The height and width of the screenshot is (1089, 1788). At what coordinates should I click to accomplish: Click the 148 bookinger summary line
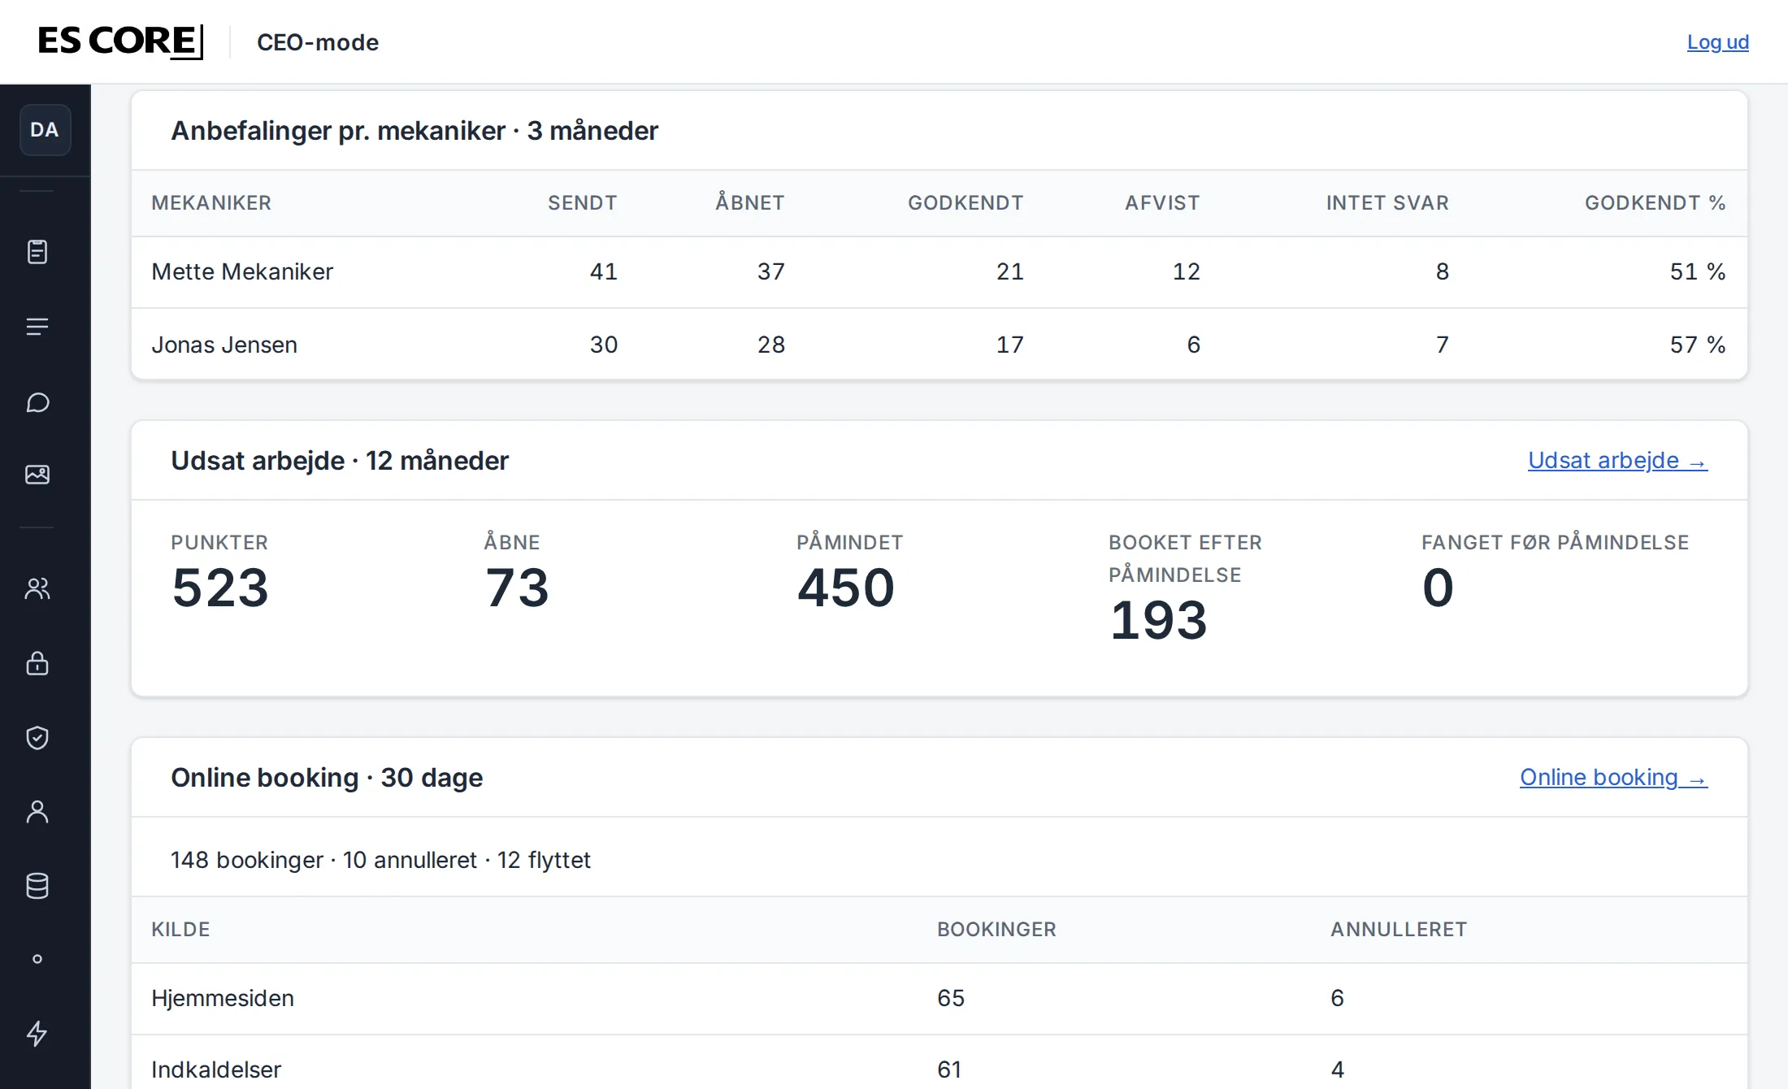(380, 860)
